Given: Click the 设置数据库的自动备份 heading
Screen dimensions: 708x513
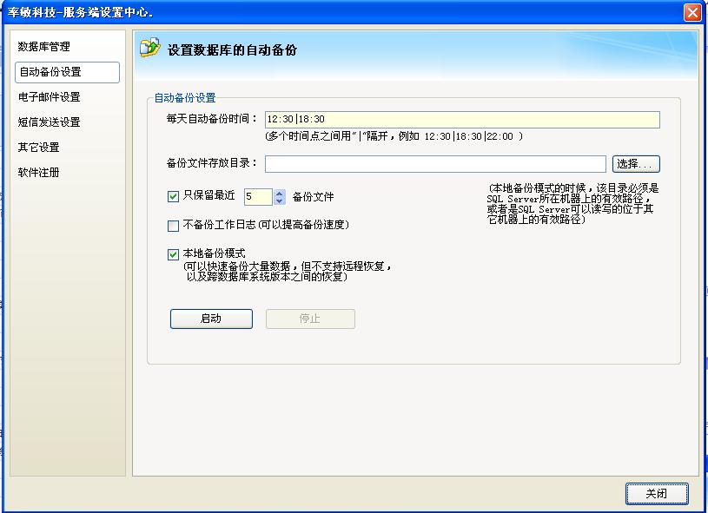Looking at the screenshot, I should pos(232,50).
